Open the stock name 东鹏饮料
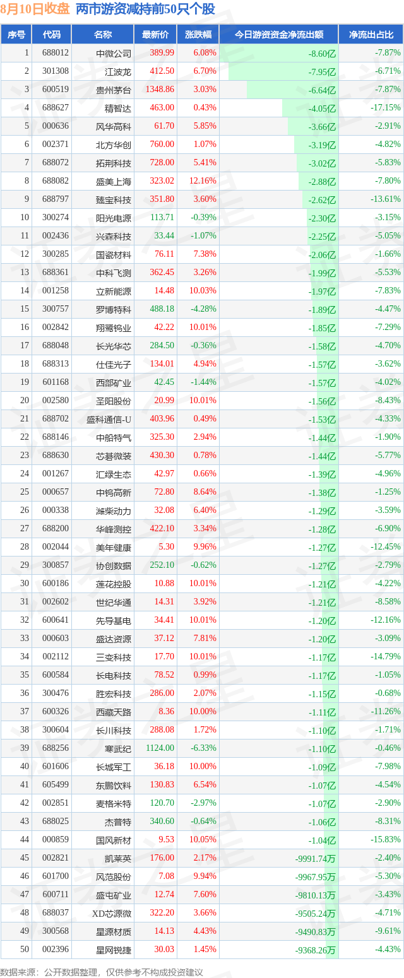404x978 pixels. (x=114, y=785)
